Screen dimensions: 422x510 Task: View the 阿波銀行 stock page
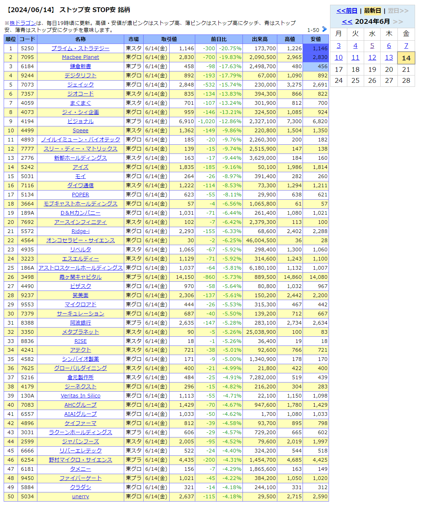(x=81, y=323)
